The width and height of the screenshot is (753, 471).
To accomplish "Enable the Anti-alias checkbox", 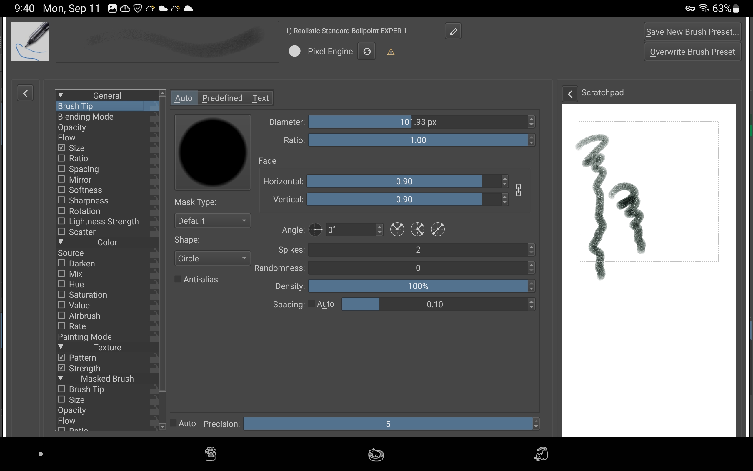I will pos(178,279).
